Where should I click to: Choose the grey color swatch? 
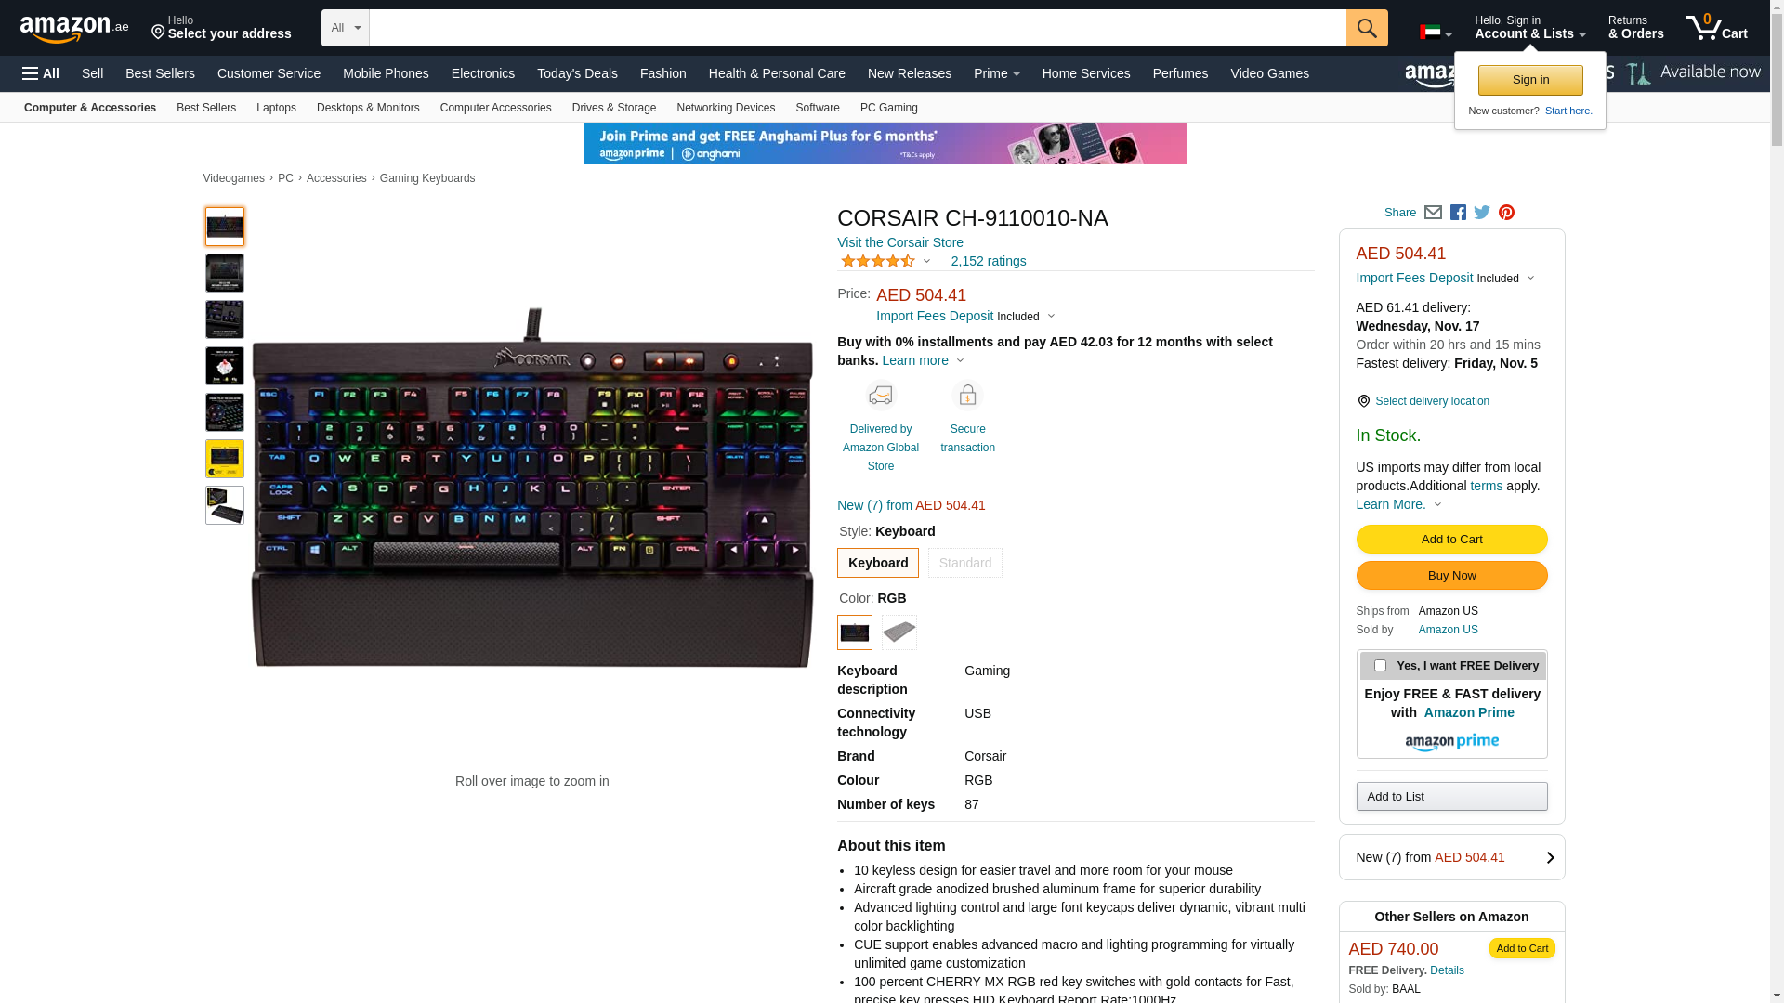(x=899, y=632)
